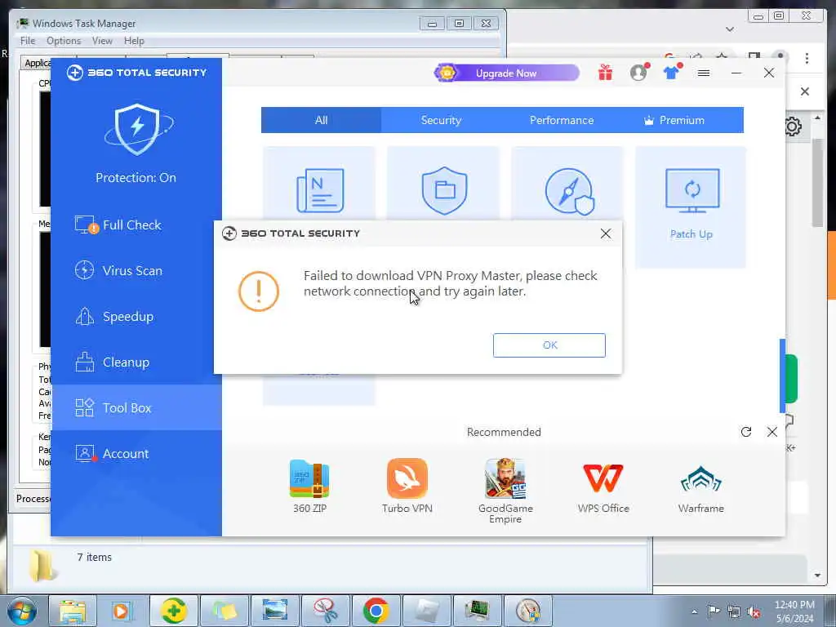Open the 360 Total Security taskbar icon
Screen dimensions: 836x627
[x=173, y=611]
